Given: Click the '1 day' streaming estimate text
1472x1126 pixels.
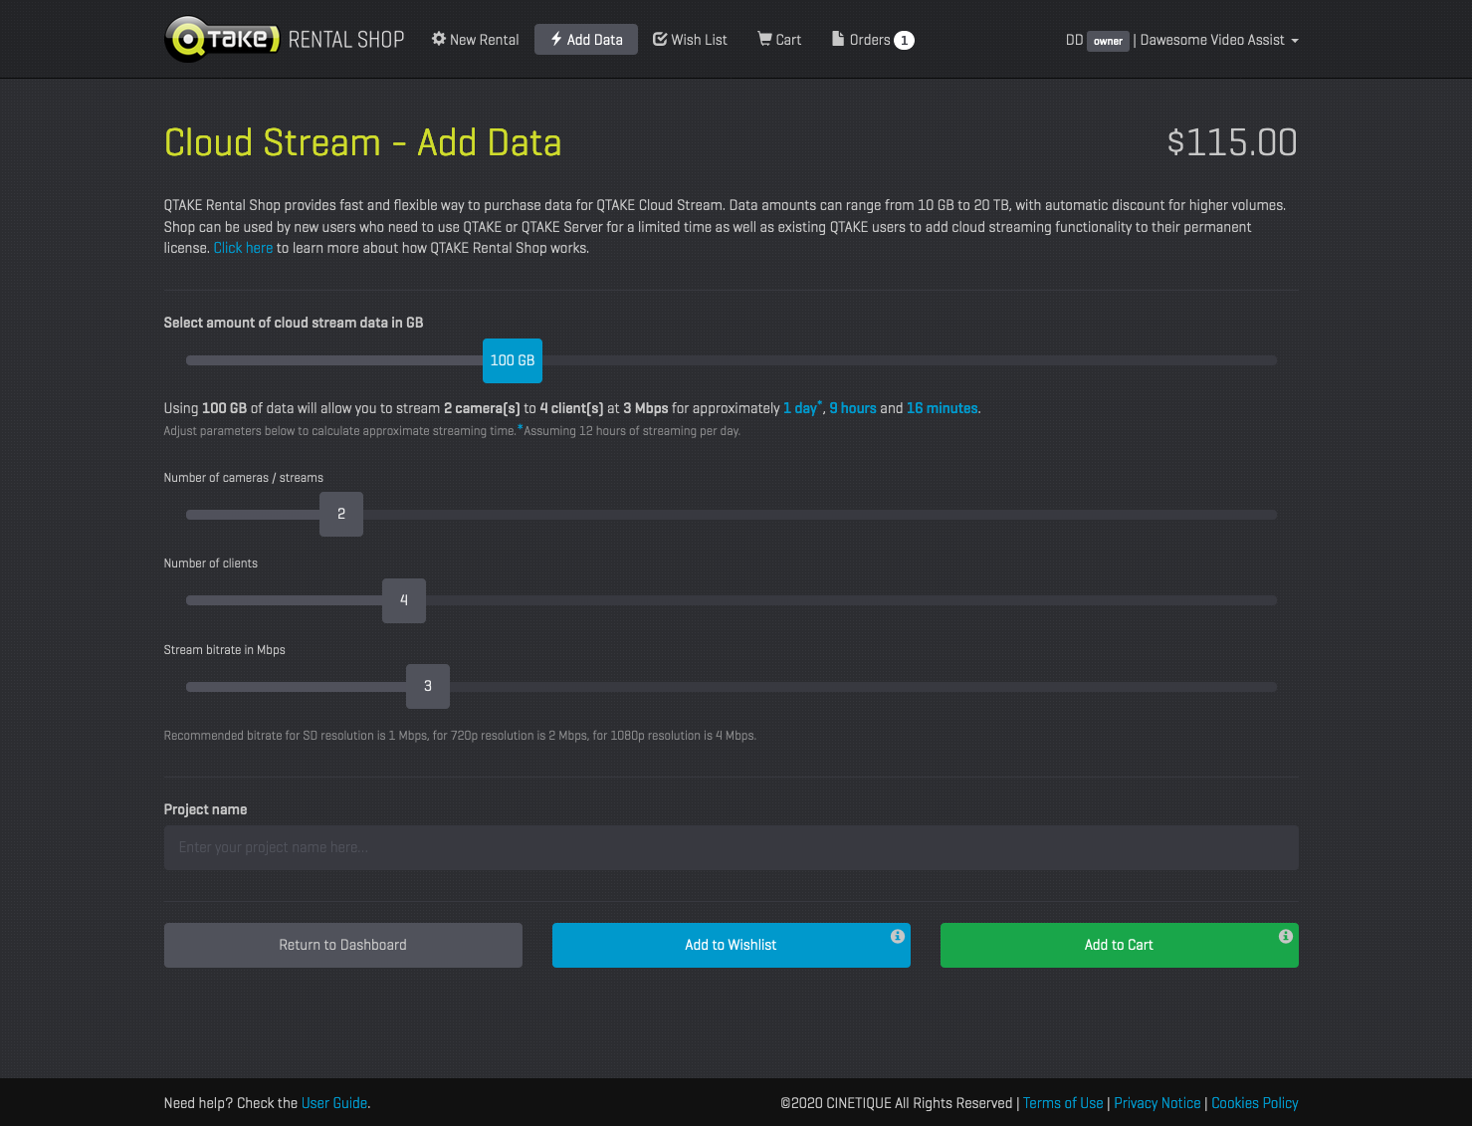Looking at the screenshot, I should tap(800, 408).
